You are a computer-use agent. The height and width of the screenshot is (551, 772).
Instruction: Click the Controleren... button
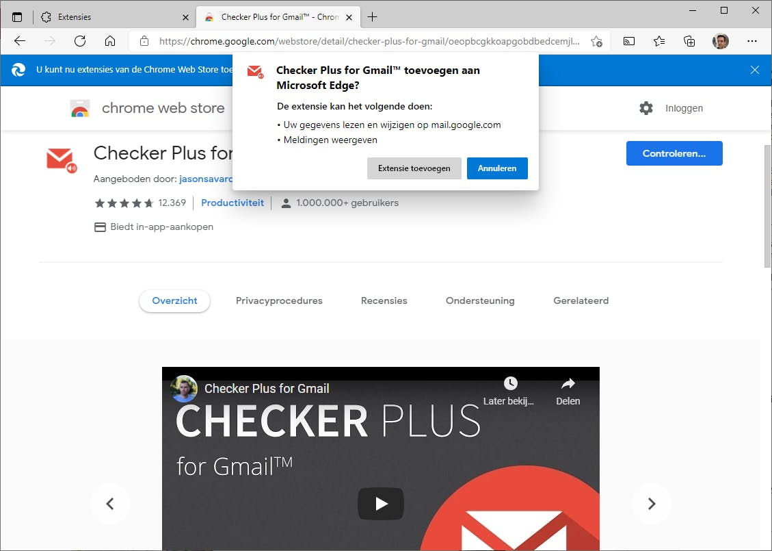coord(674,153)
